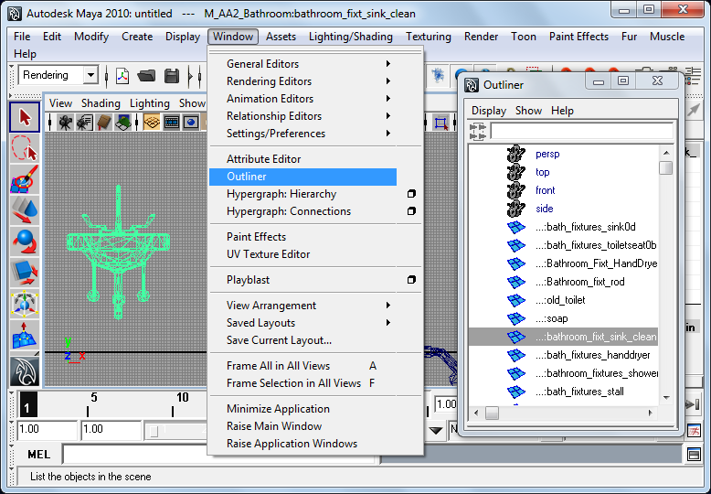711x494 pixels.
Task: Click Outliner vertical scroll down arrow
Action: click(x=666, y=398)
